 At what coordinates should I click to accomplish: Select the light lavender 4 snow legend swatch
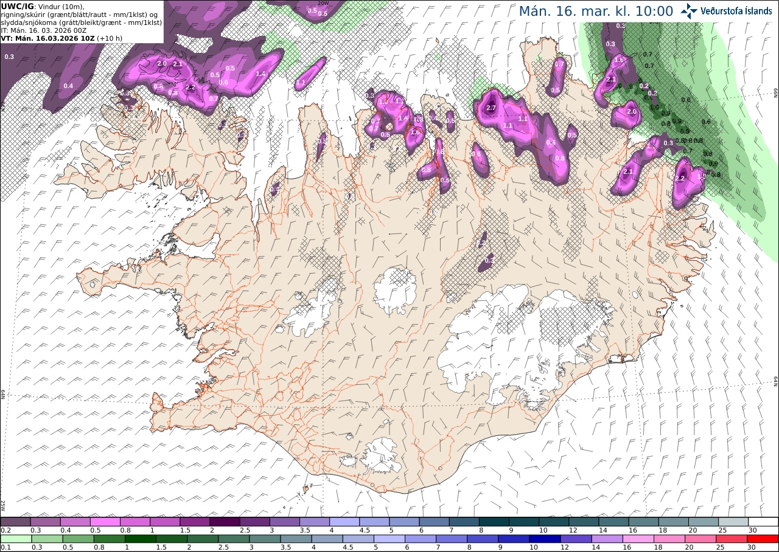click(344, 522)
